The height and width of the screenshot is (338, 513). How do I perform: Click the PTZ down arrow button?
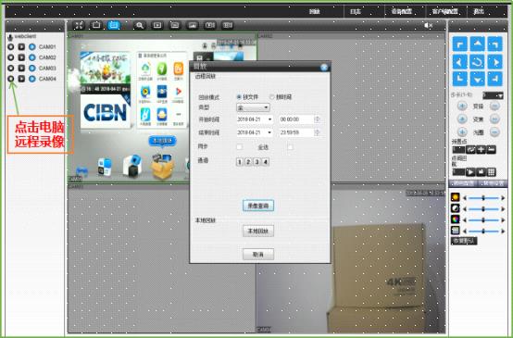pyautogui.click(x=477, y=79)
